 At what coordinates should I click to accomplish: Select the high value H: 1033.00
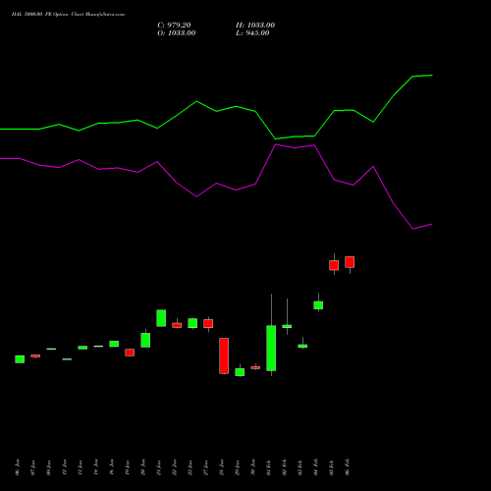click(x=255, y=26)
